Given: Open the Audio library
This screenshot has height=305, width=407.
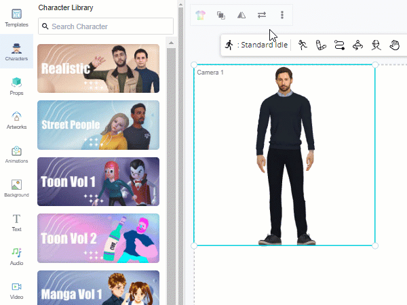Looking at the screenshot, I should [16, 256].
